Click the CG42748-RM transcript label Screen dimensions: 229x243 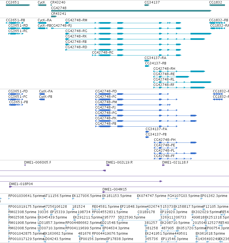76,20
